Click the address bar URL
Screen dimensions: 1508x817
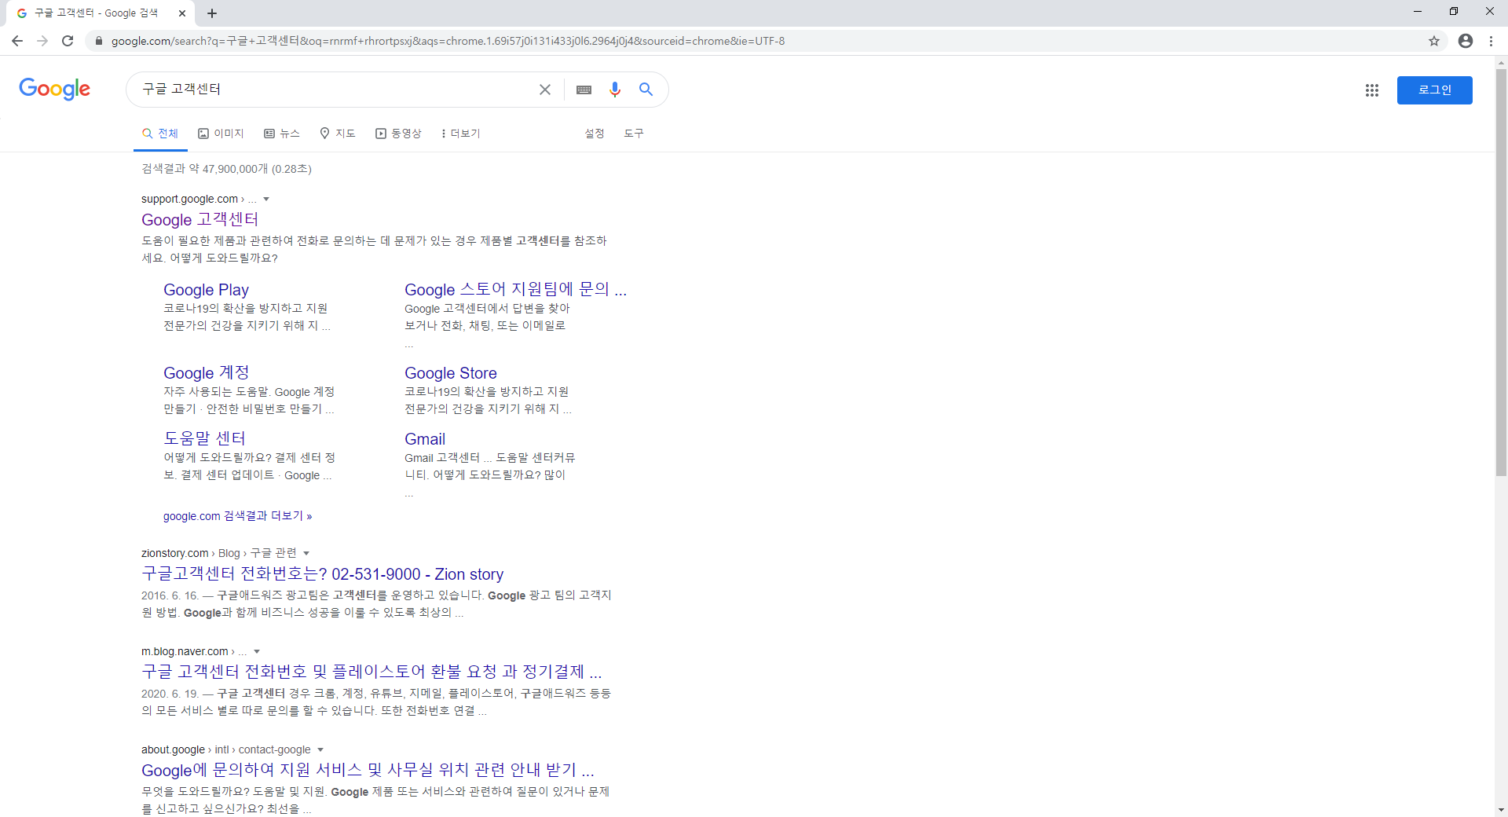448,41
